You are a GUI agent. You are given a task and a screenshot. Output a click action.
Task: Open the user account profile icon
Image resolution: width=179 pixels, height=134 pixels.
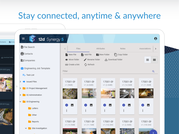point(155,39)
